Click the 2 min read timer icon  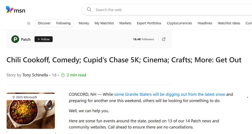63,75
